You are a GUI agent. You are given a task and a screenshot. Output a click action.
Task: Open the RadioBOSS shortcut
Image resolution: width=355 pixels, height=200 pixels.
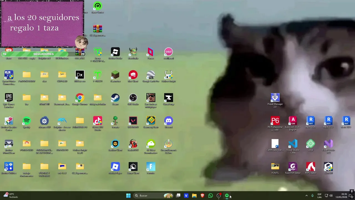pos(133,146)
